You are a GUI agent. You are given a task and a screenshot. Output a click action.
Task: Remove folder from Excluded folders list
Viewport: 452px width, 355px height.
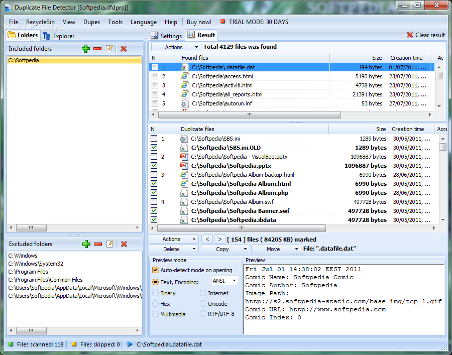98,244
